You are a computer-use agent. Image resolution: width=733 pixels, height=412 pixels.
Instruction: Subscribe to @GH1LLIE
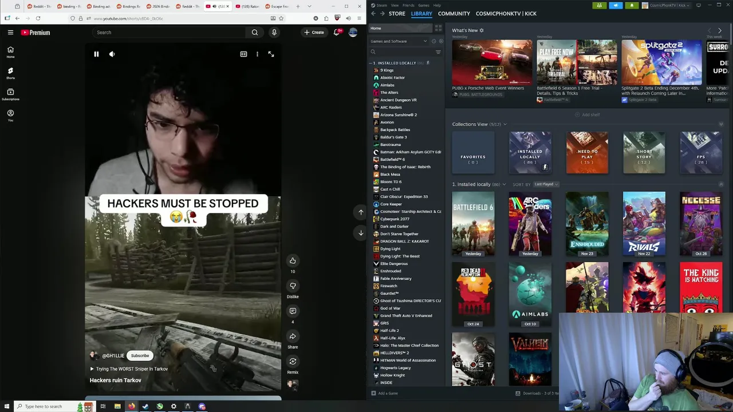tap(140, 355)
